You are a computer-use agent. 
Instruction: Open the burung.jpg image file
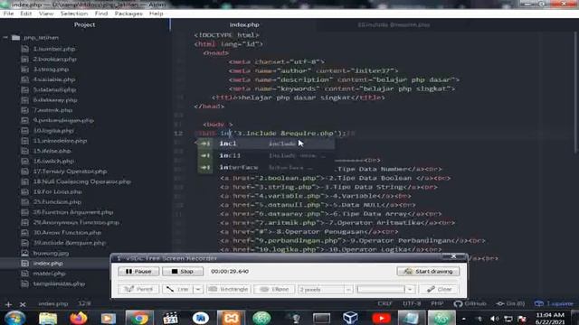pos(51,253)
